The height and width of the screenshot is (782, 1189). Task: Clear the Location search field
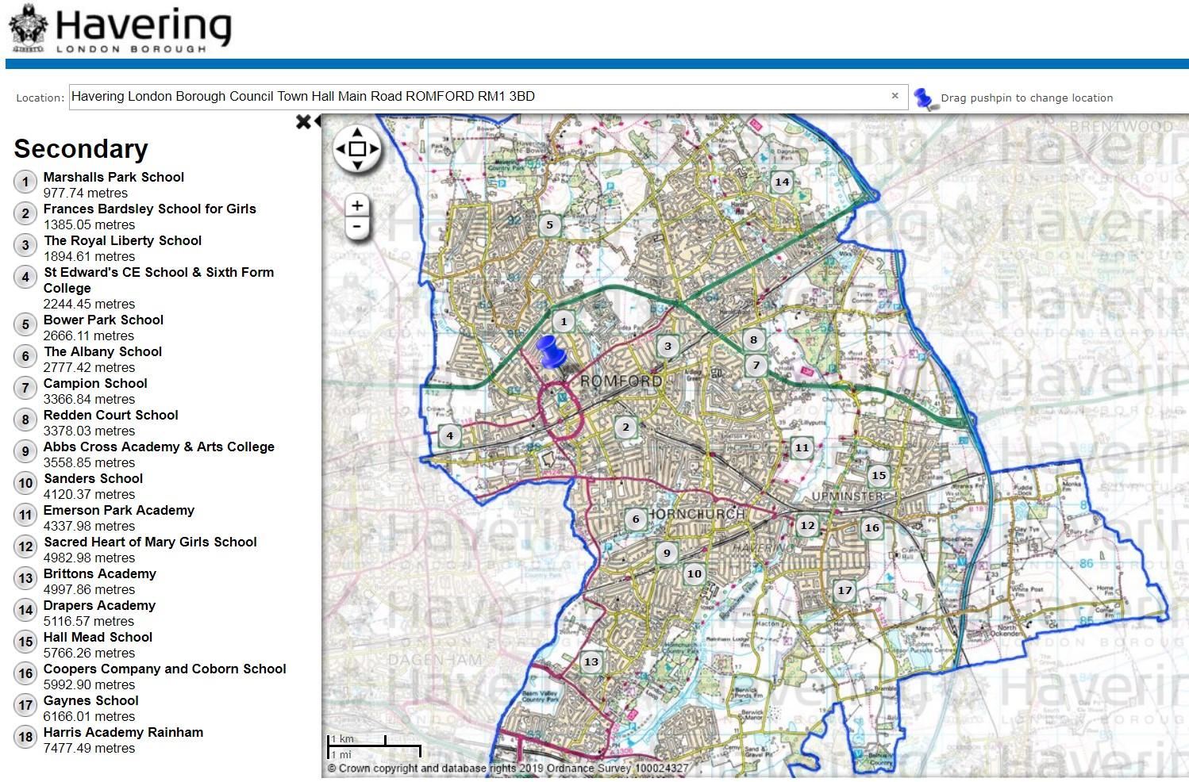click(895, 96)
